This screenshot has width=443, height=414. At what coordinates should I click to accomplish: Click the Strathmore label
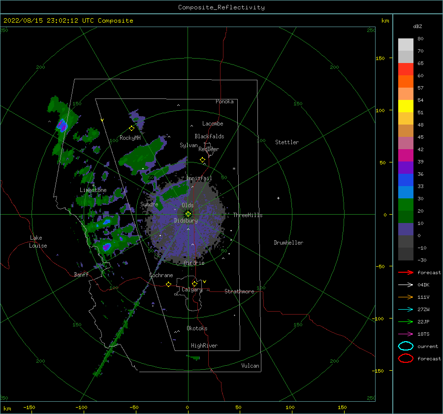[x=239, y=291]
